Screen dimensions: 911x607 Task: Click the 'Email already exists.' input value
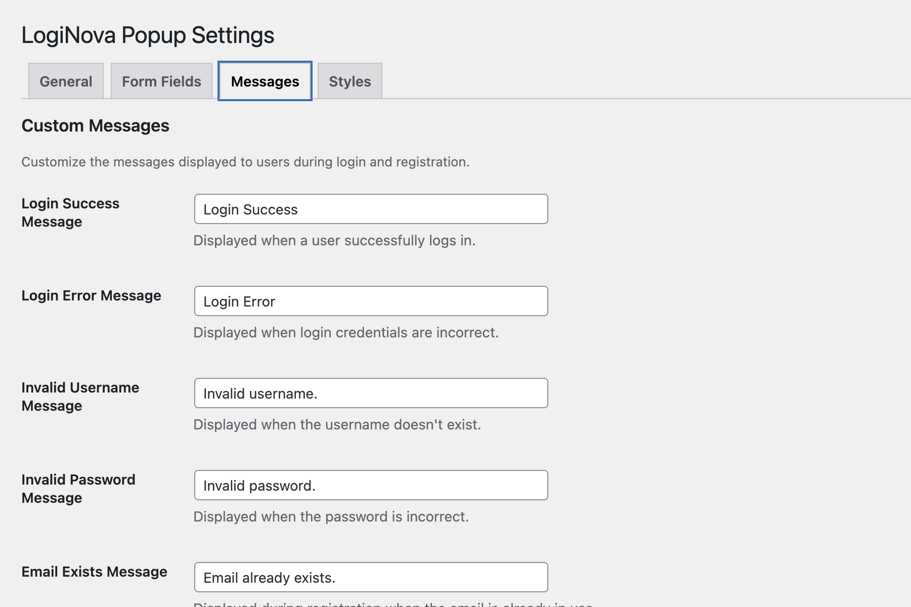click(x=268, y=577)
